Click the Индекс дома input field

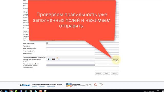(83, 46)
